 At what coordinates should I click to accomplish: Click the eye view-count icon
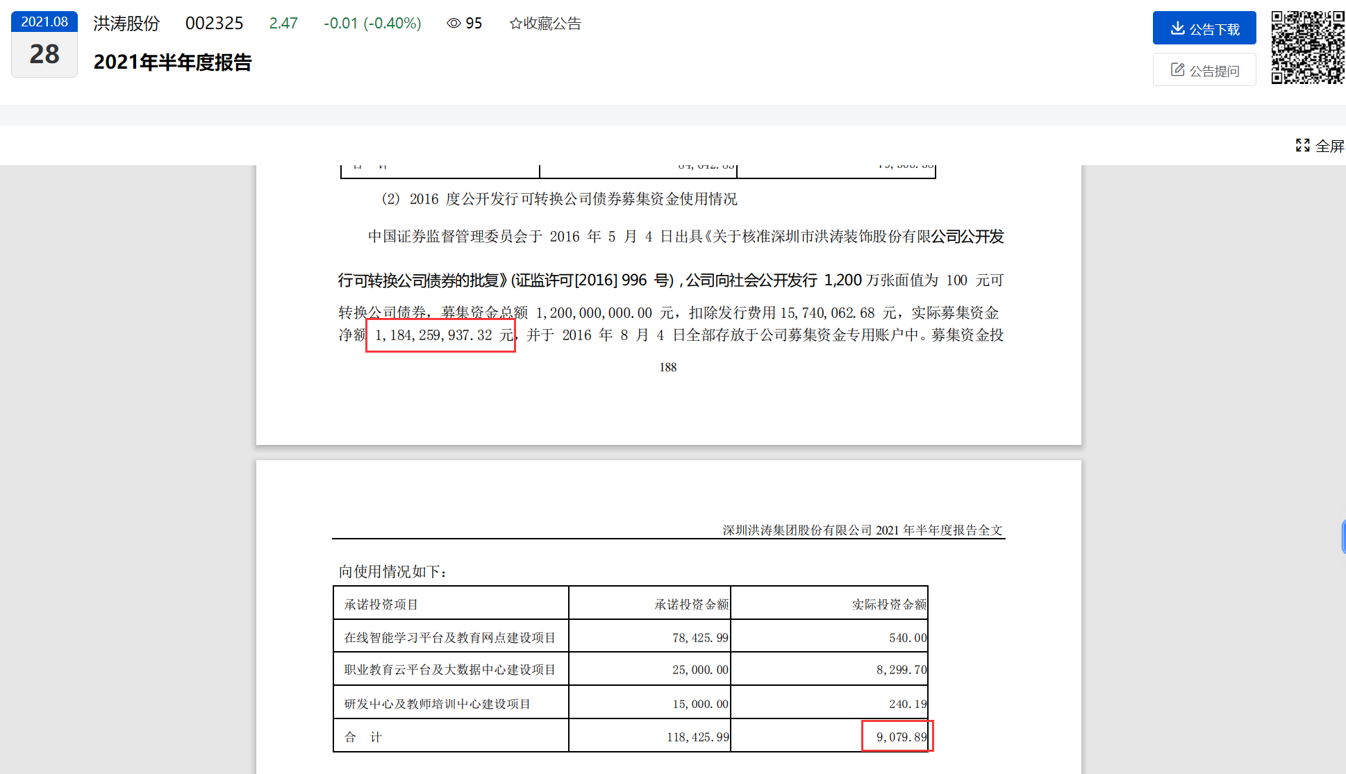tap(454, 24)
